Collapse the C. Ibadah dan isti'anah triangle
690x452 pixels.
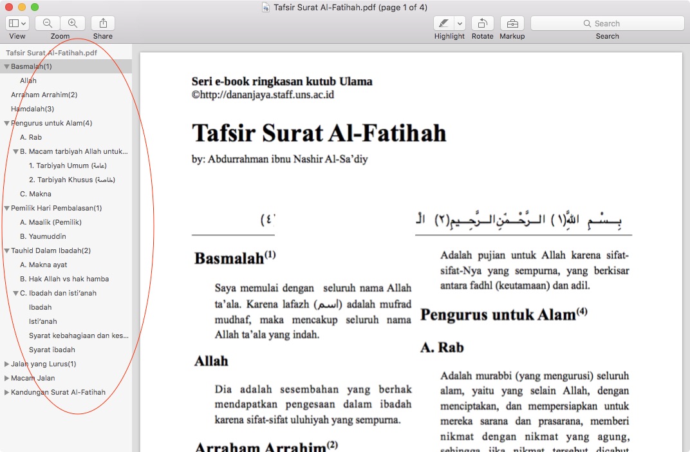point(15,293)
